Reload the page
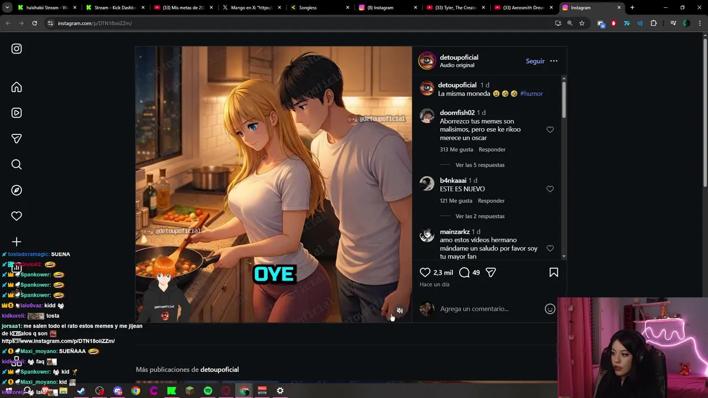Viewport: 708px width, 398px height. (34, 23)
